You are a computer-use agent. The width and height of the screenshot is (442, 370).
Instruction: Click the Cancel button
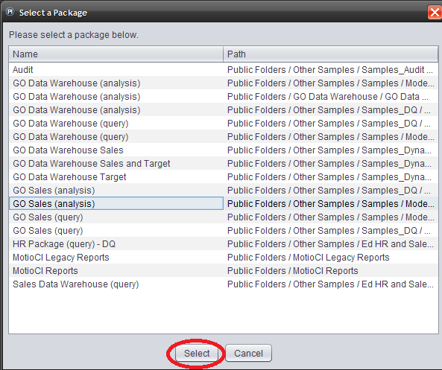pos(248,353)
